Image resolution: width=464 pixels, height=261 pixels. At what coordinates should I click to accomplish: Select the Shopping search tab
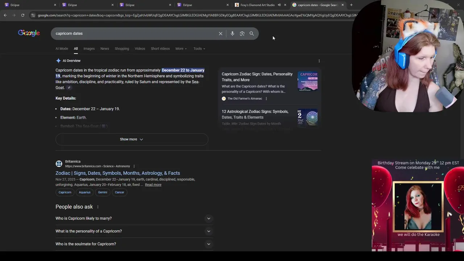coord(122,49)
